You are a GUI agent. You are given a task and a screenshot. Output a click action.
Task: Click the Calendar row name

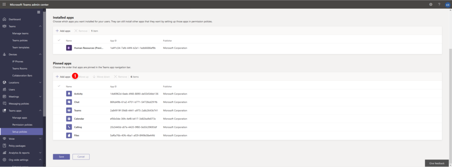click(x=79, y=119)
